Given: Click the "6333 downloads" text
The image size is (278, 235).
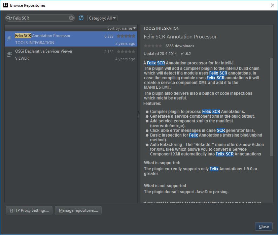Looking at the screenshot, I should click(x=180, y=46).
